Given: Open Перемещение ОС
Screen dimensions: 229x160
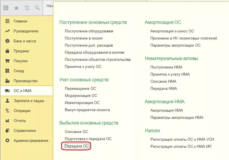Looking at the screenshot, I should [80, 89].
